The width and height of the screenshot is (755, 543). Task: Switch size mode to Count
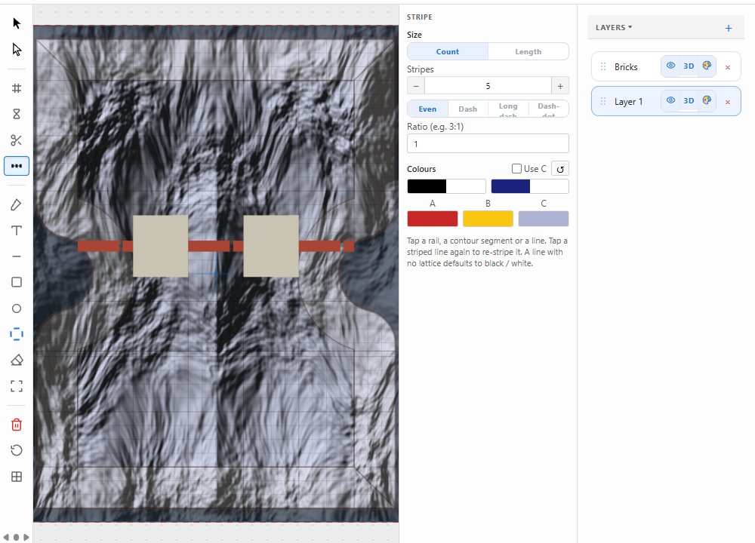coord(448,51)
